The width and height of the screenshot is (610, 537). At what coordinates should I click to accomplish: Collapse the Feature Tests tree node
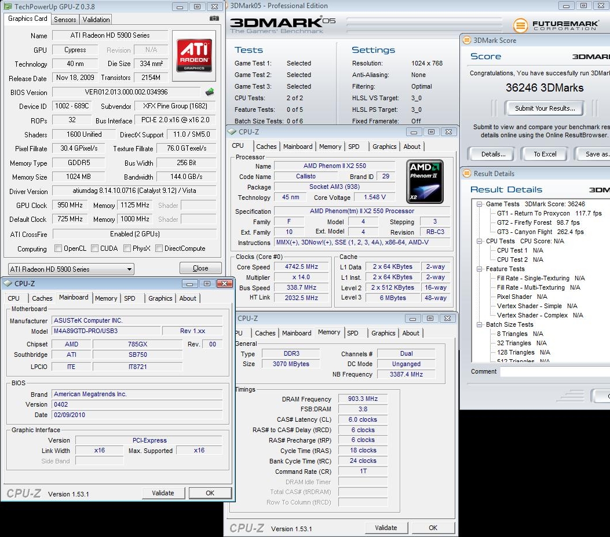click(x=480, y=269)
